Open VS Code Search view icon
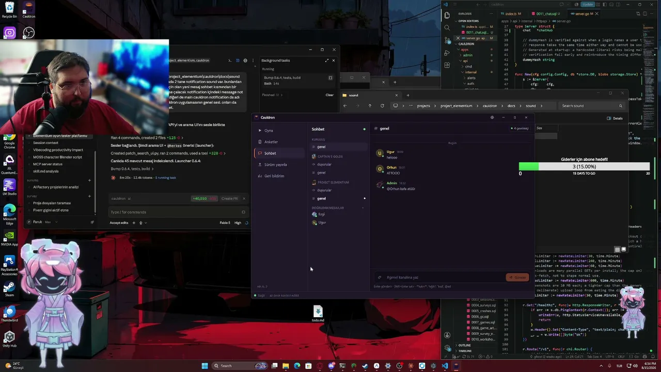 447,27
